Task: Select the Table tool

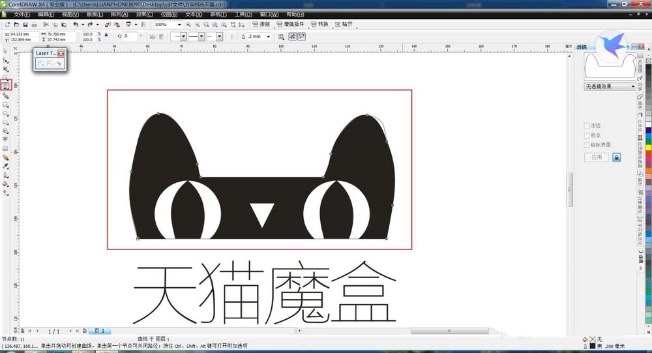Action: point(5,148)
